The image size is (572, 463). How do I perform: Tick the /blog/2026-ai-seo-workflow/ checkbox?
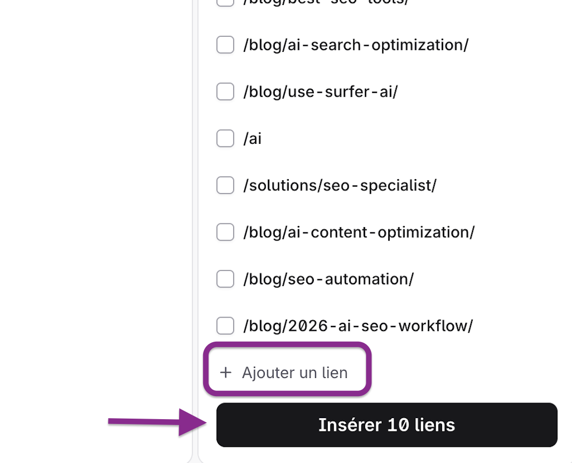tap(225, 326)
